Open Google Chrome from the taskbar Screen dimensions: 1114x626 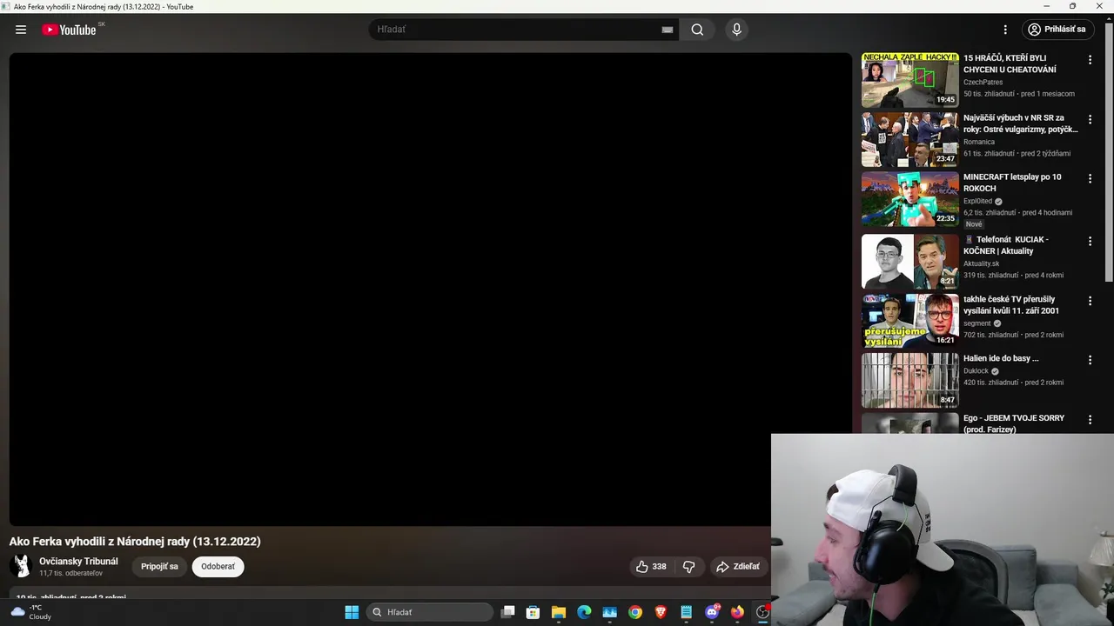click(635, 612)
